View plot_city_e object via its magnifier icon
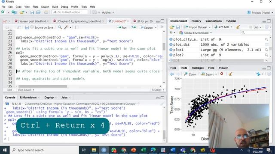 (x=266, y=39)
